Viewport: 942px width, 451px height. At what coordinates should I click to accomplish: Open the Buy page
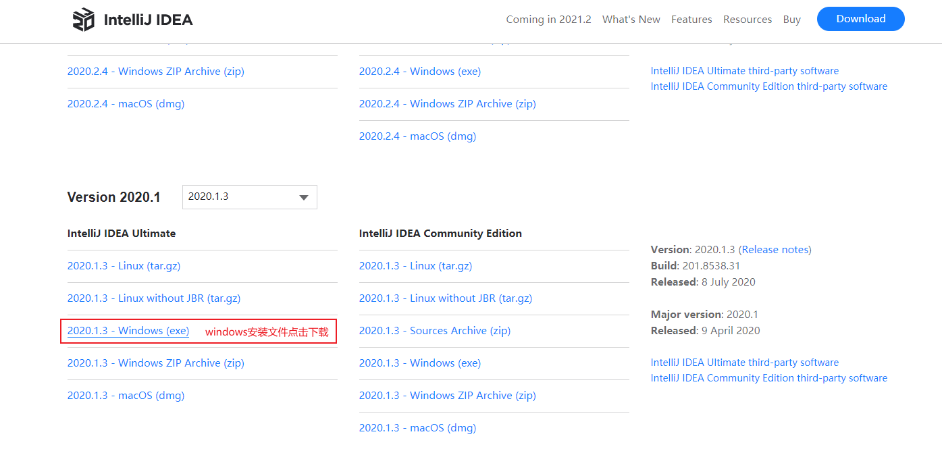(792, 20)
